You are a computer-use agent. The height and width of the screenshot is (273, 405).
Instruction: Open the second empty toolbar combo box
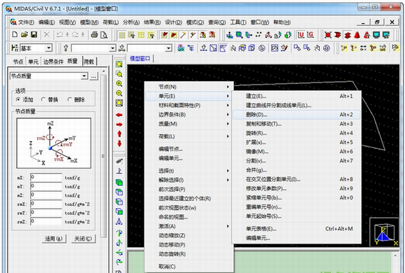click(168, 48)
